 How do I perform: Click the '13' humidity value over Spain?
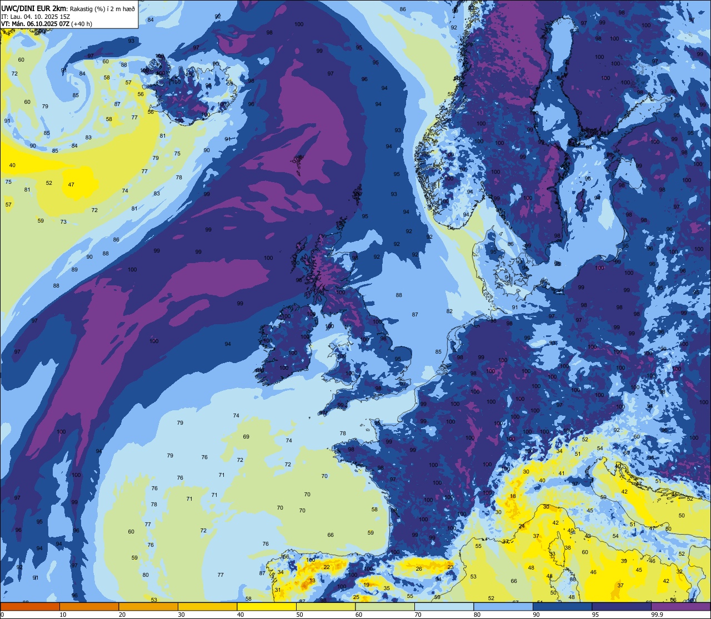[313, 581]
